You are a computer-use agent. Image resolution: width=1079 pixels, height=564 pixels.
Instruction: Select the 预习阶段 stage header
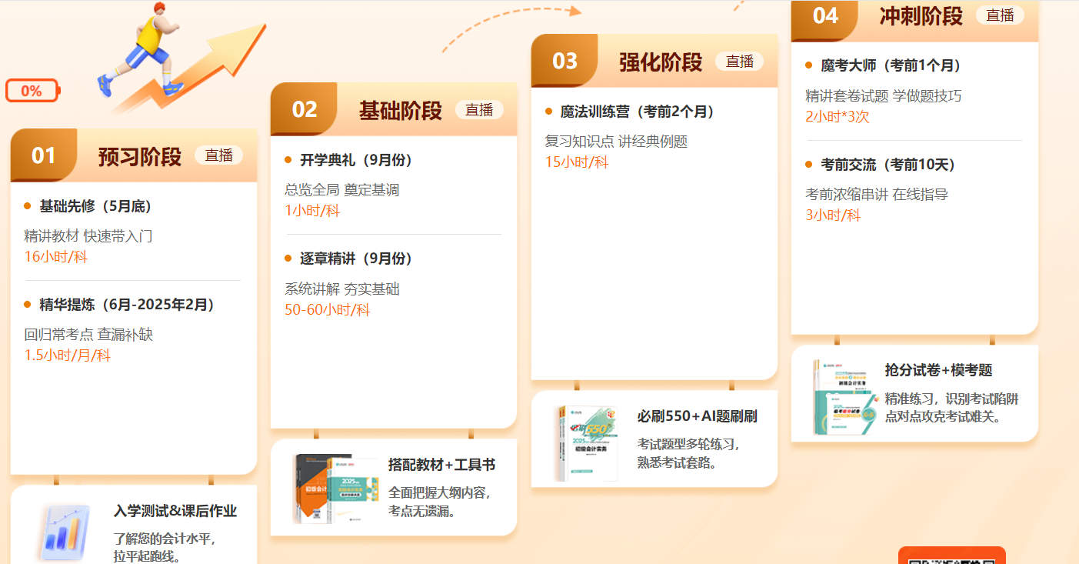point(139,157)
